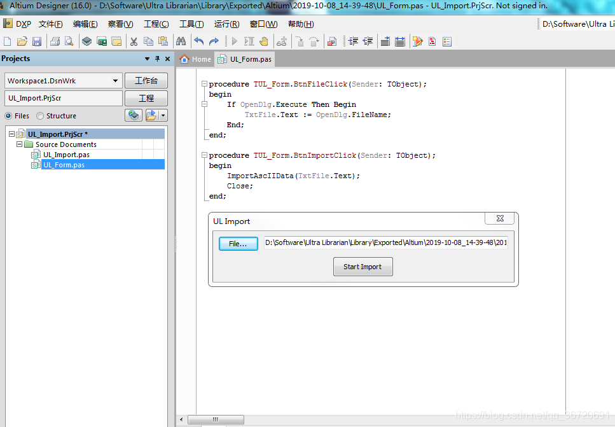Collapse the UL_Import.PrjScr project node
Viewport: 615px width, 427px height.
point(12,134)
